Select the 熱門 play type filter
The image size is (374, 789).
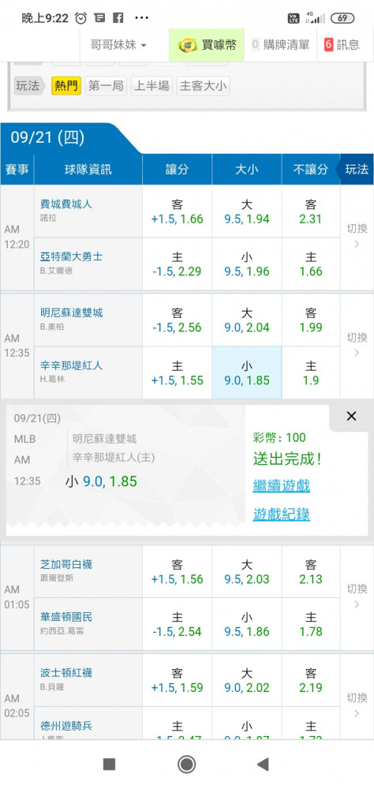[x=66, y=86]
